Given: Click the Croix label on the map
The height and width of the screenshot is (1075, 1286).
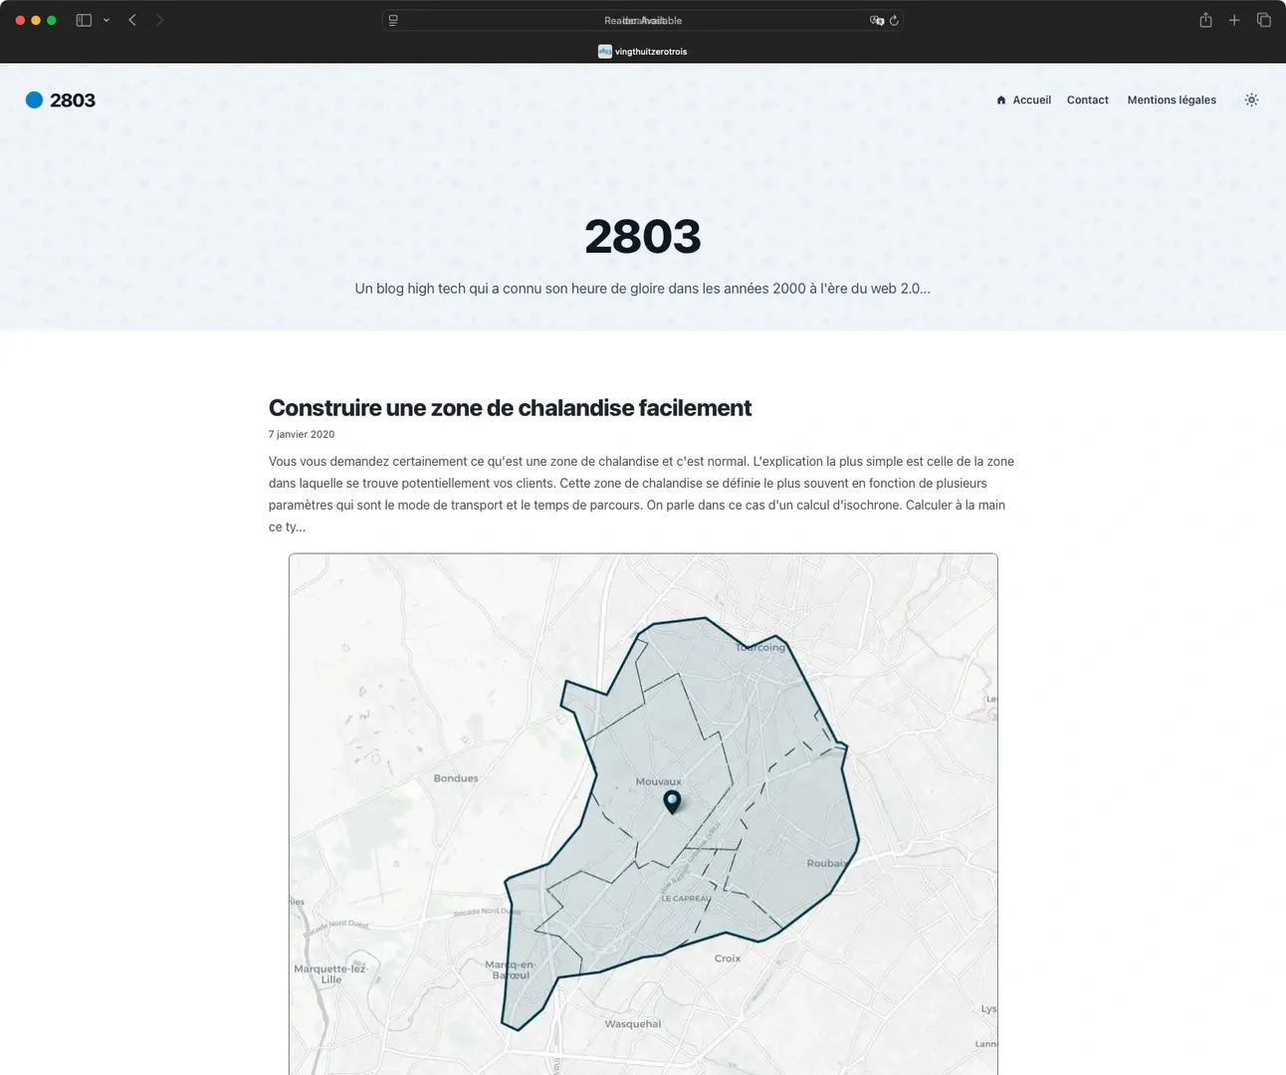Looking at the screenshot, I should tap(728, 959).
